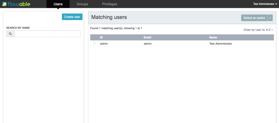Go to the Users tab

pos(58,4)
